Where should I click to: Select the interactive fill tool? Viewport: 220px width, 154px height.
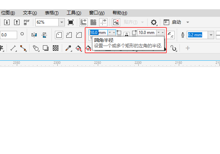pyautogui.click(x=79, y=48)
